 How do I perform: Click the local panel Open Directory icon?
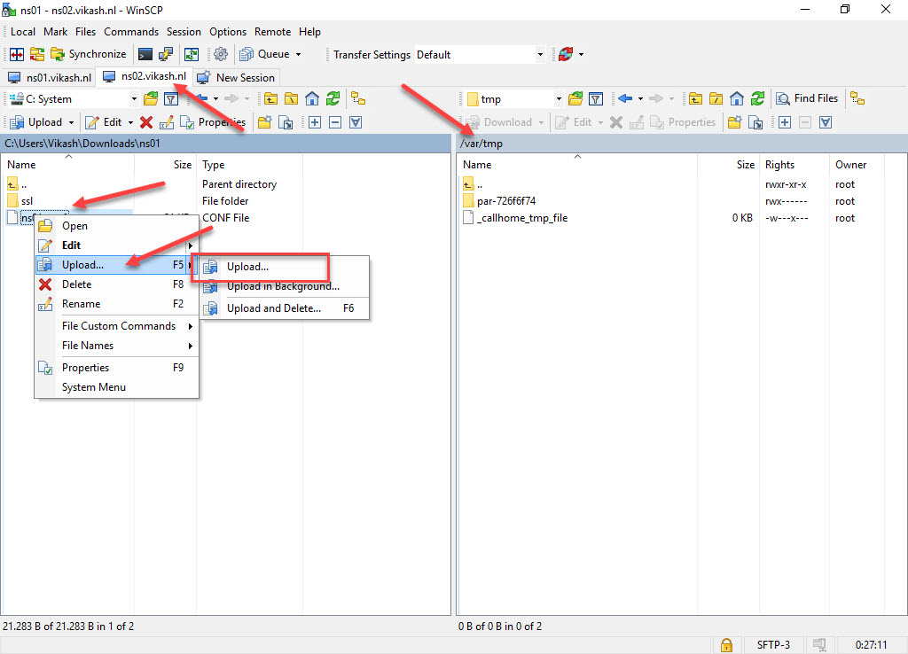point(151,99)
